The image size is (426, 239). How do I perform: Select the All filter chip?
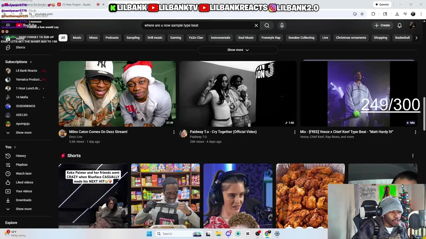[63, 38]
